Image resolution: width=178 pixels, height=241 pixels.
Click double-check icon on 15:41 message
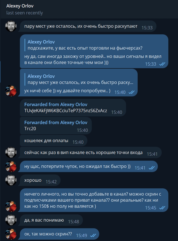152,168
